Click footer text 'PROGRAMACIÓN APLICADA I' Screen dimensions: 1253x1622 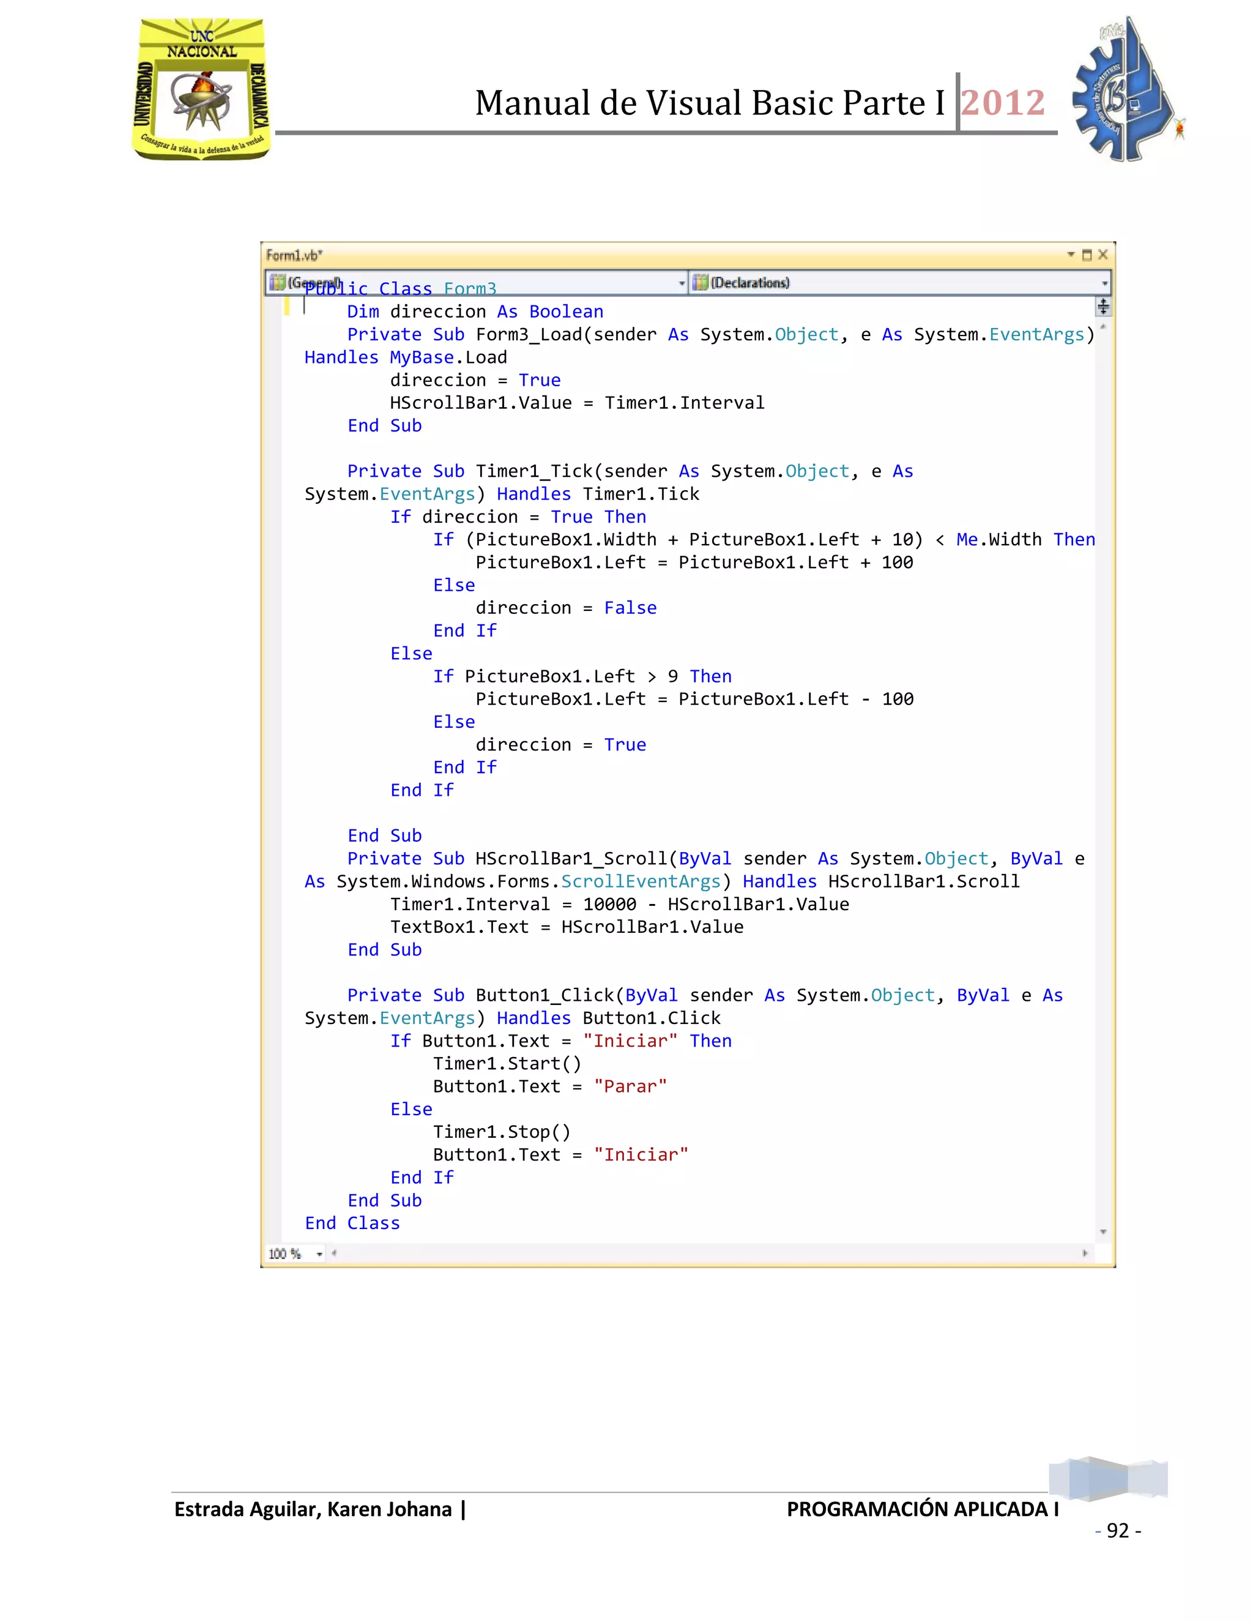click(923, 1509)
